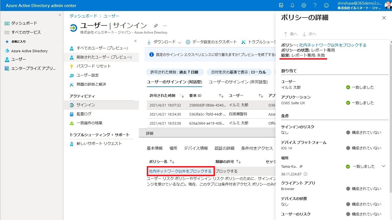The image size is (392, 220).
Task: Click the details panel vertical scrollbar
Action: point(391,119)
